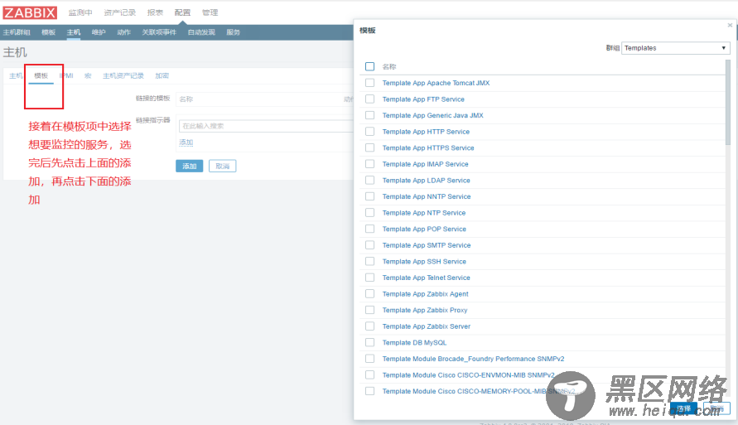
Task: Click the 取消 button in host form
Action: (x=222, y=167)
